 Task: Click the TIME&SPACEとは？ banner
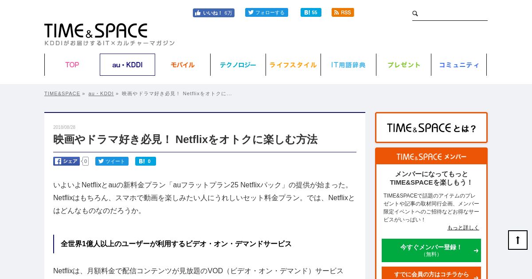click(431, 128)
